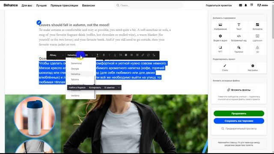Click the Behance logo
The image size is (274, 154).
(11, 5)
